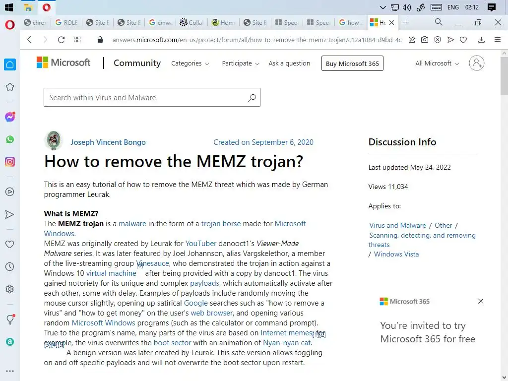Switch to the Home tab
This screenshot has height=381, width=508.
point(223,22)
